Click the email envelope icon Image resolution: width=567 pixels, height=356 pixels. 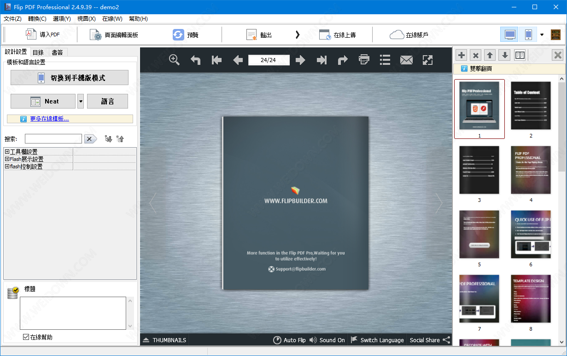tap(406, 60)
